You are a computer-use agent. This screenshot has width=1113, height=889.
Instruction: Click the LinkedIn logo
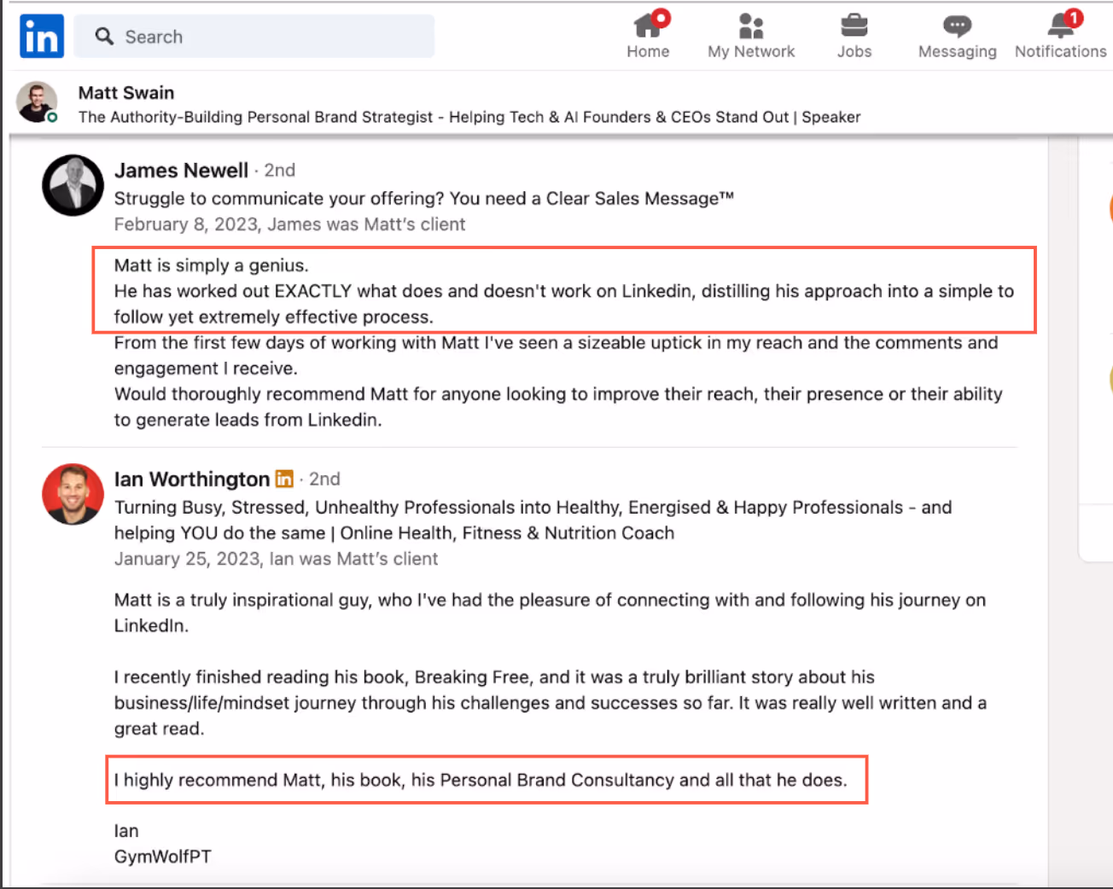(41, 36)
